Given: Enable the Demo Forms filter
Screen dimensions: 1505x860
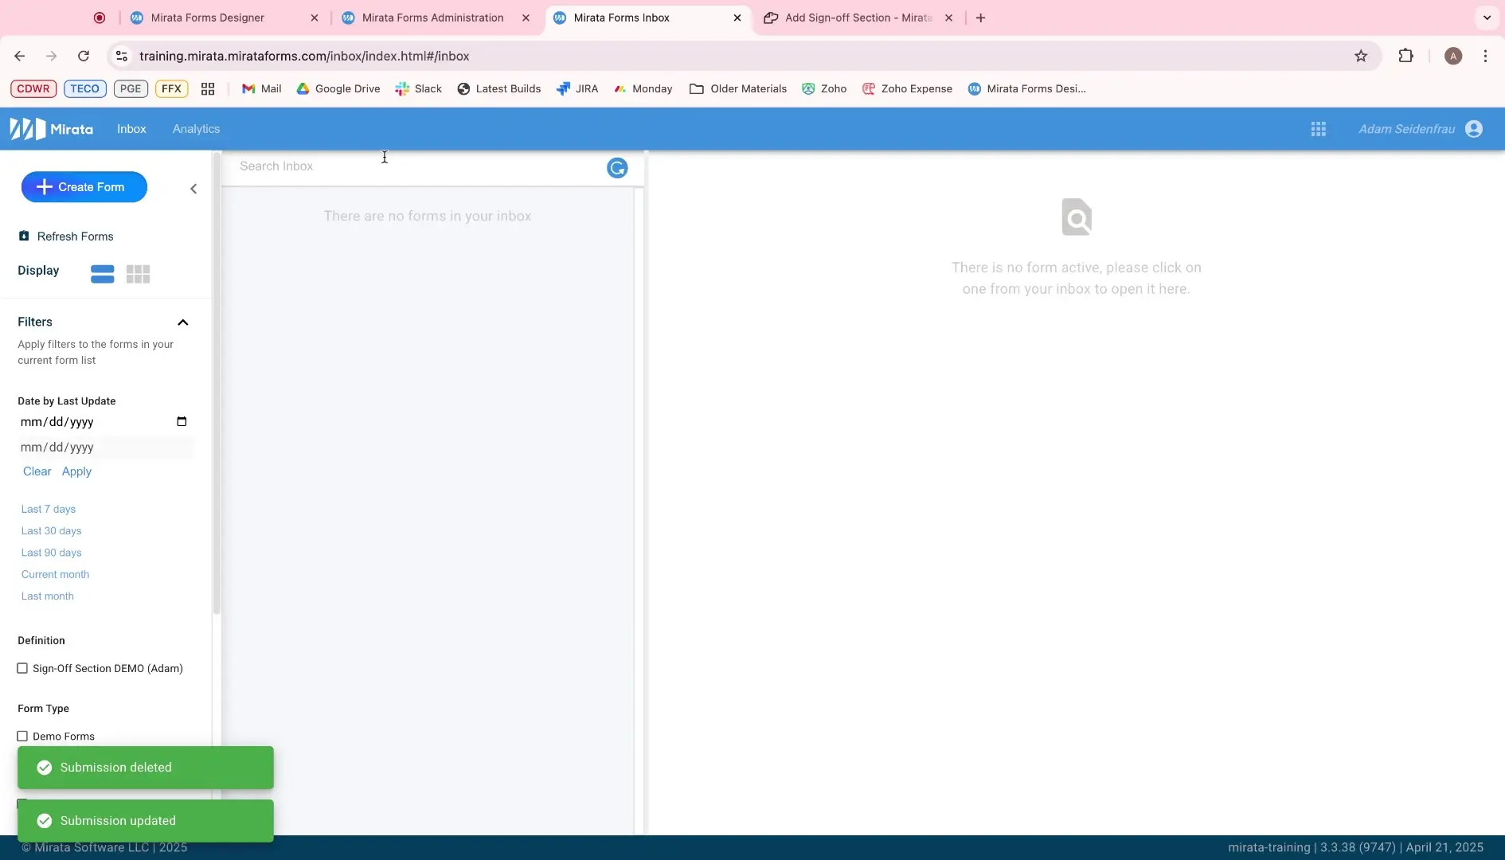Looking at the screenshot, I should coord(23,736).
